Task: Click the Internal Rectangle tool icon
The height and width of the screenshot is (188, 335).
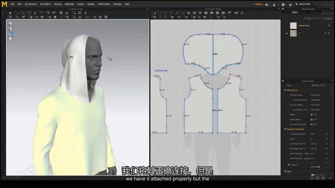Action: [x=212, y=13]
